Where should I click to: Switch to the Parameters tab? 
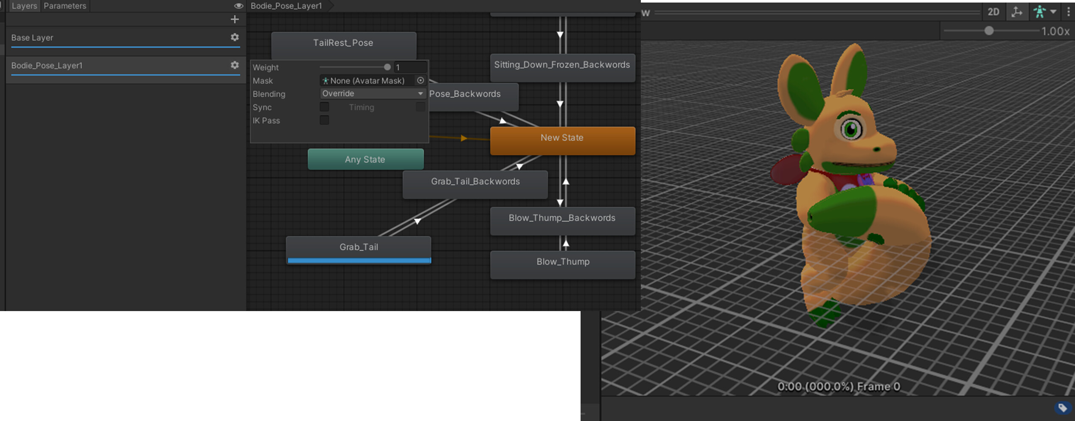click(x=65, y=6)
